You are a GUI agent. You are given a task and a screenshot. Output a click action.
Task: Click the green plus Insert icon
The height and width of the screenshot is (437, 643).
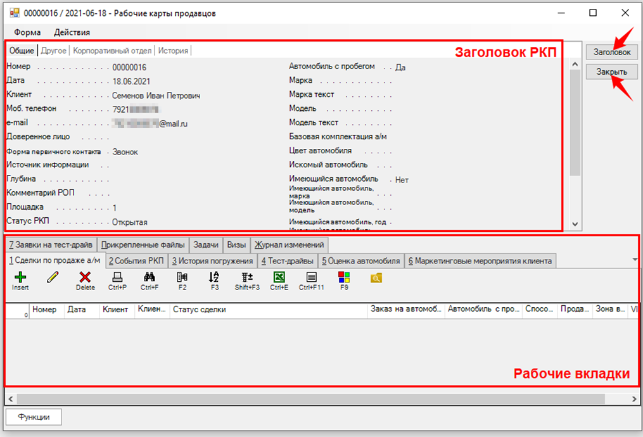click(20, 277)
